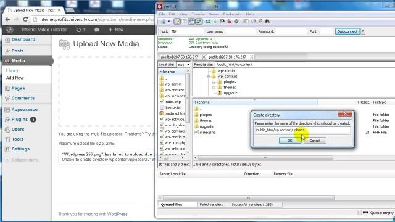
Task: Click the Host input field
Action: [186, 31]
